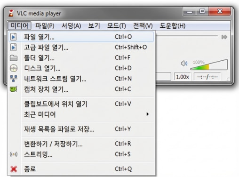Select 폴더 열기... from the menu
Viewport: 239px width, 177px height.
point(81,58)
